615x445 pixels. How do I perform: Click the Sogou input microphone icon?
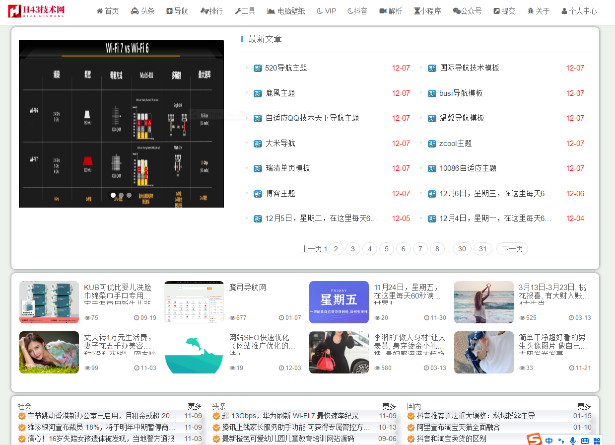coord(573,441)
